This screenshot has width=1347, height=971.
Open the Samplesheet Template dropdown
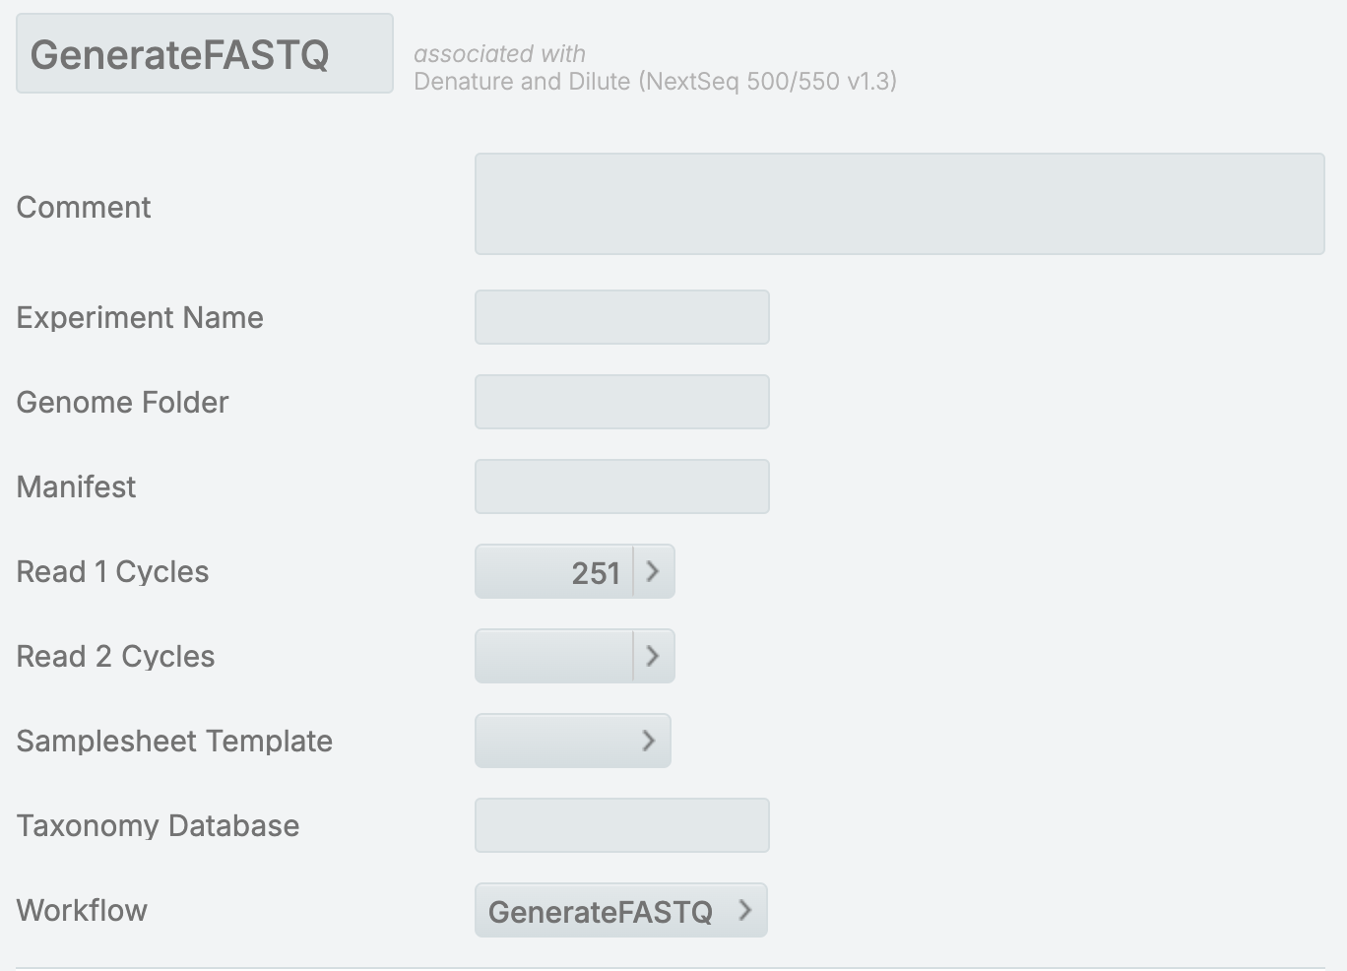point(573,741)
